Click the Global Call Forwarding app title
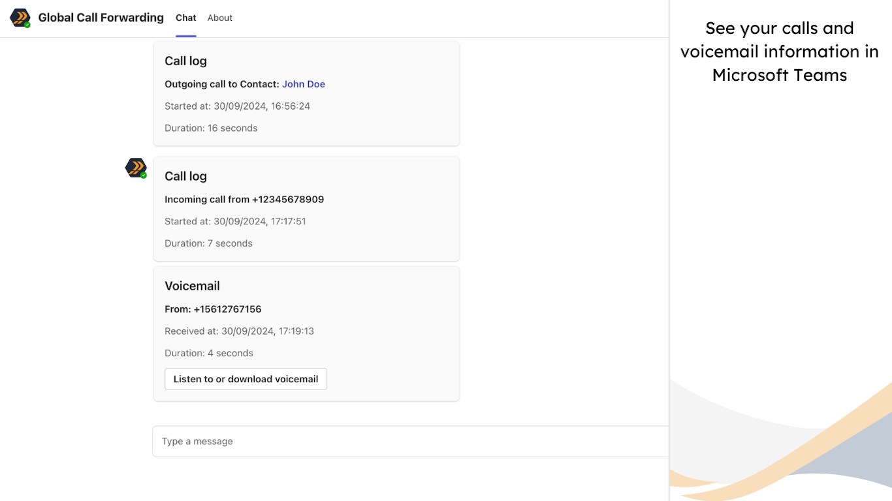The height and width of the screenshot is (501, 892). coord(101,18)
